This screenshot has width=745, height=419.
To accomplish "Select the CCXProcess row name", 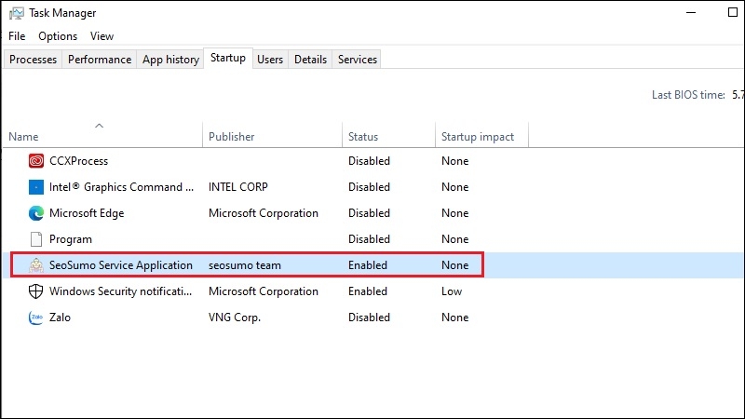I will pyautogui.click(x=79, y=161).
